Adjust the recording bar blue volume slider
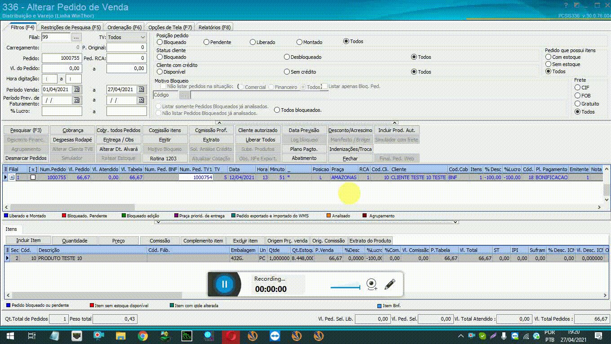 pos(345,287)
